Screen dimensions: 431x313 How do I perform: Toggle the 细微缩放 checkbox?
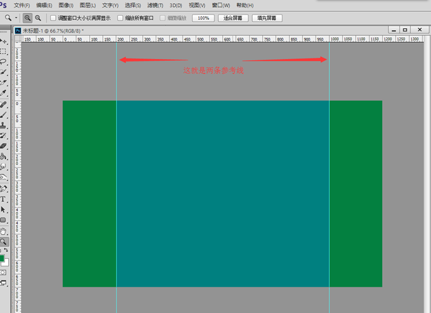[x=162, y=18]
